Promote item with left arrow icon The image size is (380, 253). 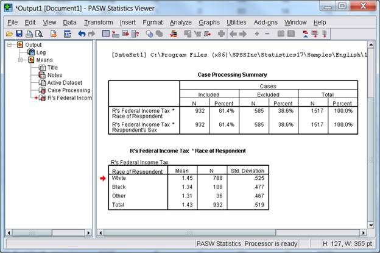pos(233,34)
